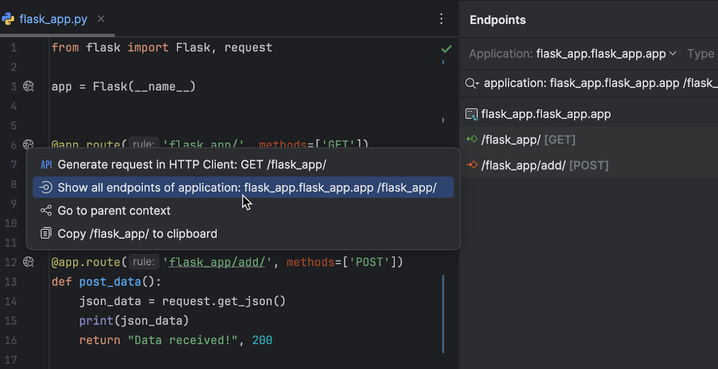Select the flask_app.flask_app.app tree node
Viewport: 718px width, 369px height.
pos(546,114)
